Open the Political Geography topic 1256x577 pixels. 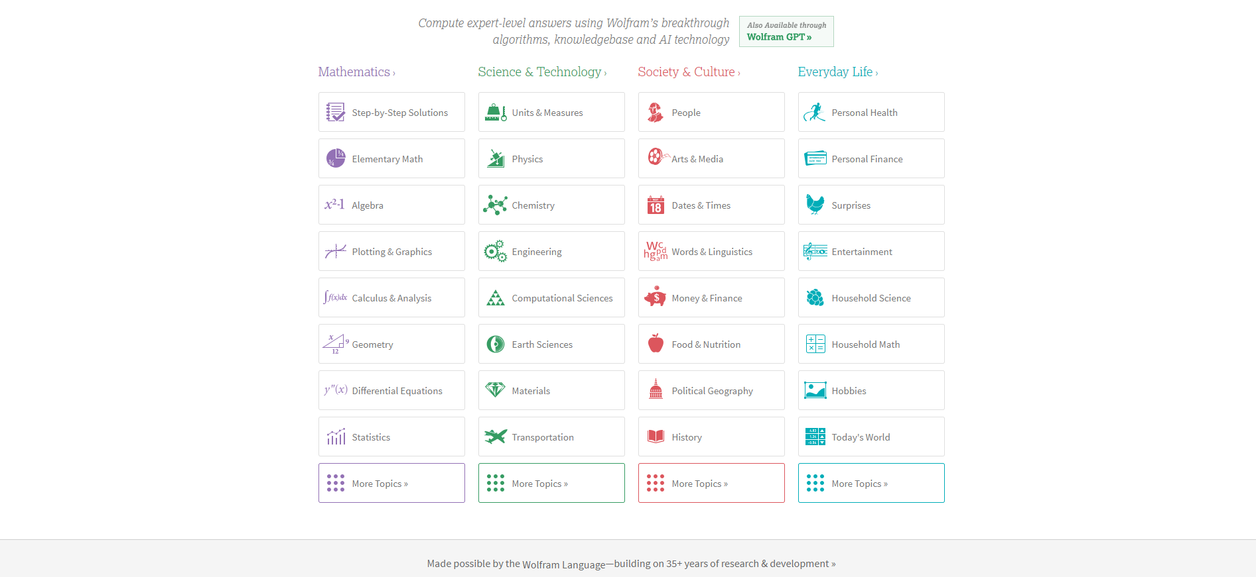coord(712,391)
